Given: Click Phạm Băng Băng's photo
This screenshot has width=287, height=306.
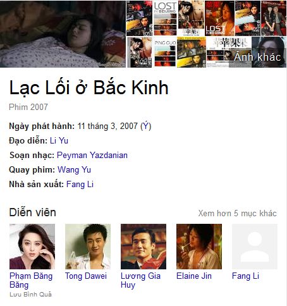Looking at the screenshot, I should (x=32, y=247).
